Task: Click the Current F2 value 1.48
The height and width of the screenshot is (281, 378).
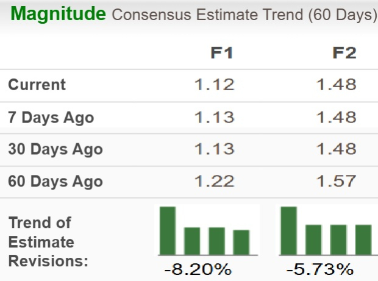Action: tap(337, 85)
